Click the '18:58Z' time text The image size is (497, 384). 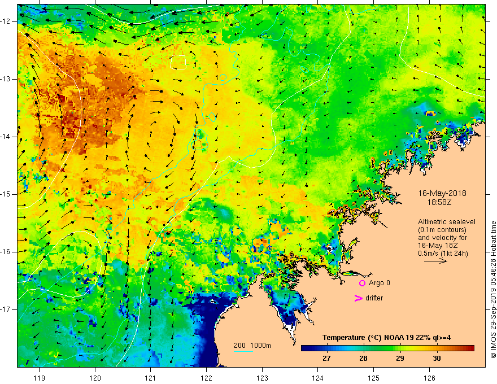(x=439, y=202)
